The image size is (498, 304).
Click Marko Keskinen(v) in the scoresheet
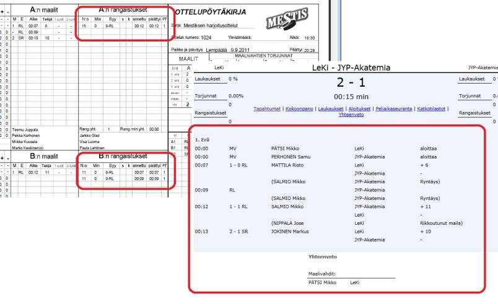click(x=28, y=148)
